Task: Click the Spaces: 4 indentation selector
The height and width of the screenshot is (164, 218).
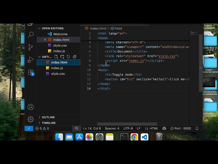Action: [112, 128]
